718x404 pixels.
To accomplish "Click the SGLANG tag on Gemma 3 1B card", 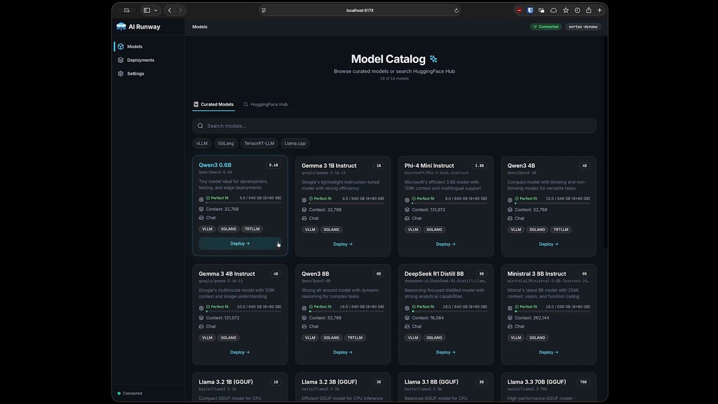I will 332,229.
